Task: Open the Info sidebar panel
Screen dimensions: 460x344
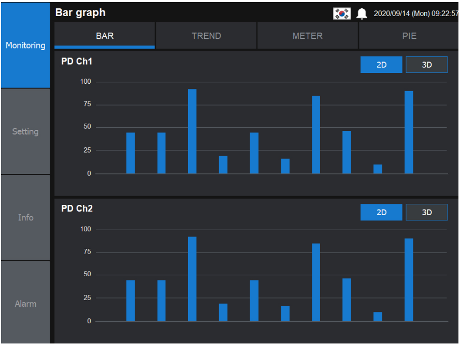Action: point(25,218)
